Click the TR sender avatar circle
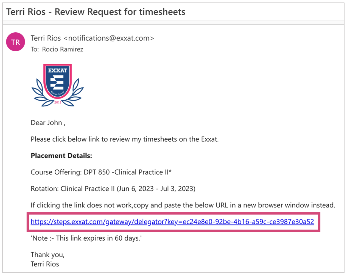The height and width of the screenshot is (276, 347). click(16, 42)
